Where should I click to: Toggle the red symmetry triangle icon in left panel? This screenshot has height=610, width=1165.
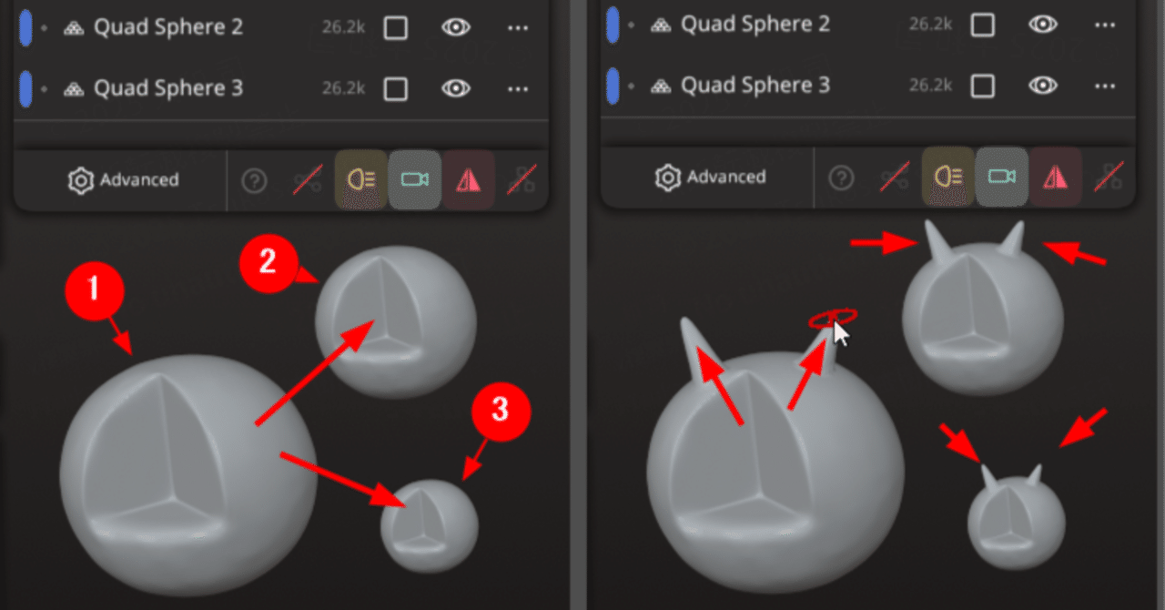(468, 179)
